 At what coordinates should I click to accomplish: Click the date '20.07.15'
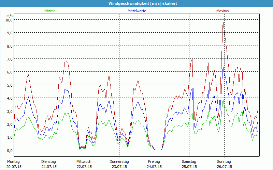pyautogui.click(x=14, y=167)
